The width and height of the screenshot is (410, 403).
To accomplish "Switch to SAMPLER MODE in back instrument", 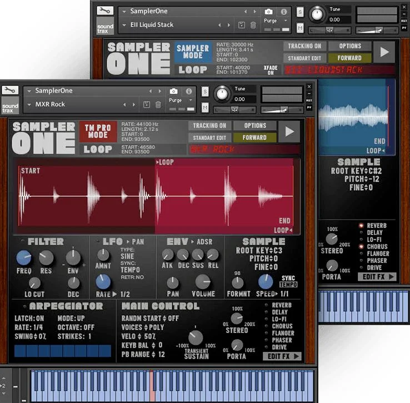I will (x=193, y=52).
